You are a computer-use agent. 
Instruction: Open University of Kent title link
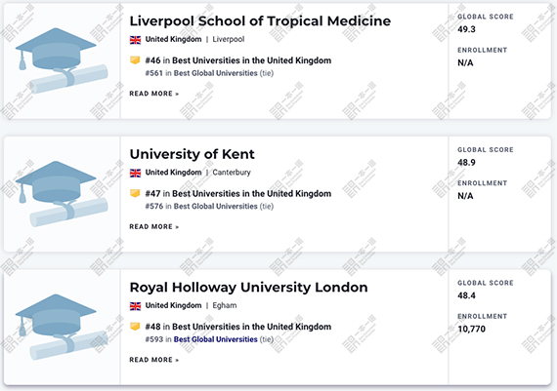coord(193,155)
